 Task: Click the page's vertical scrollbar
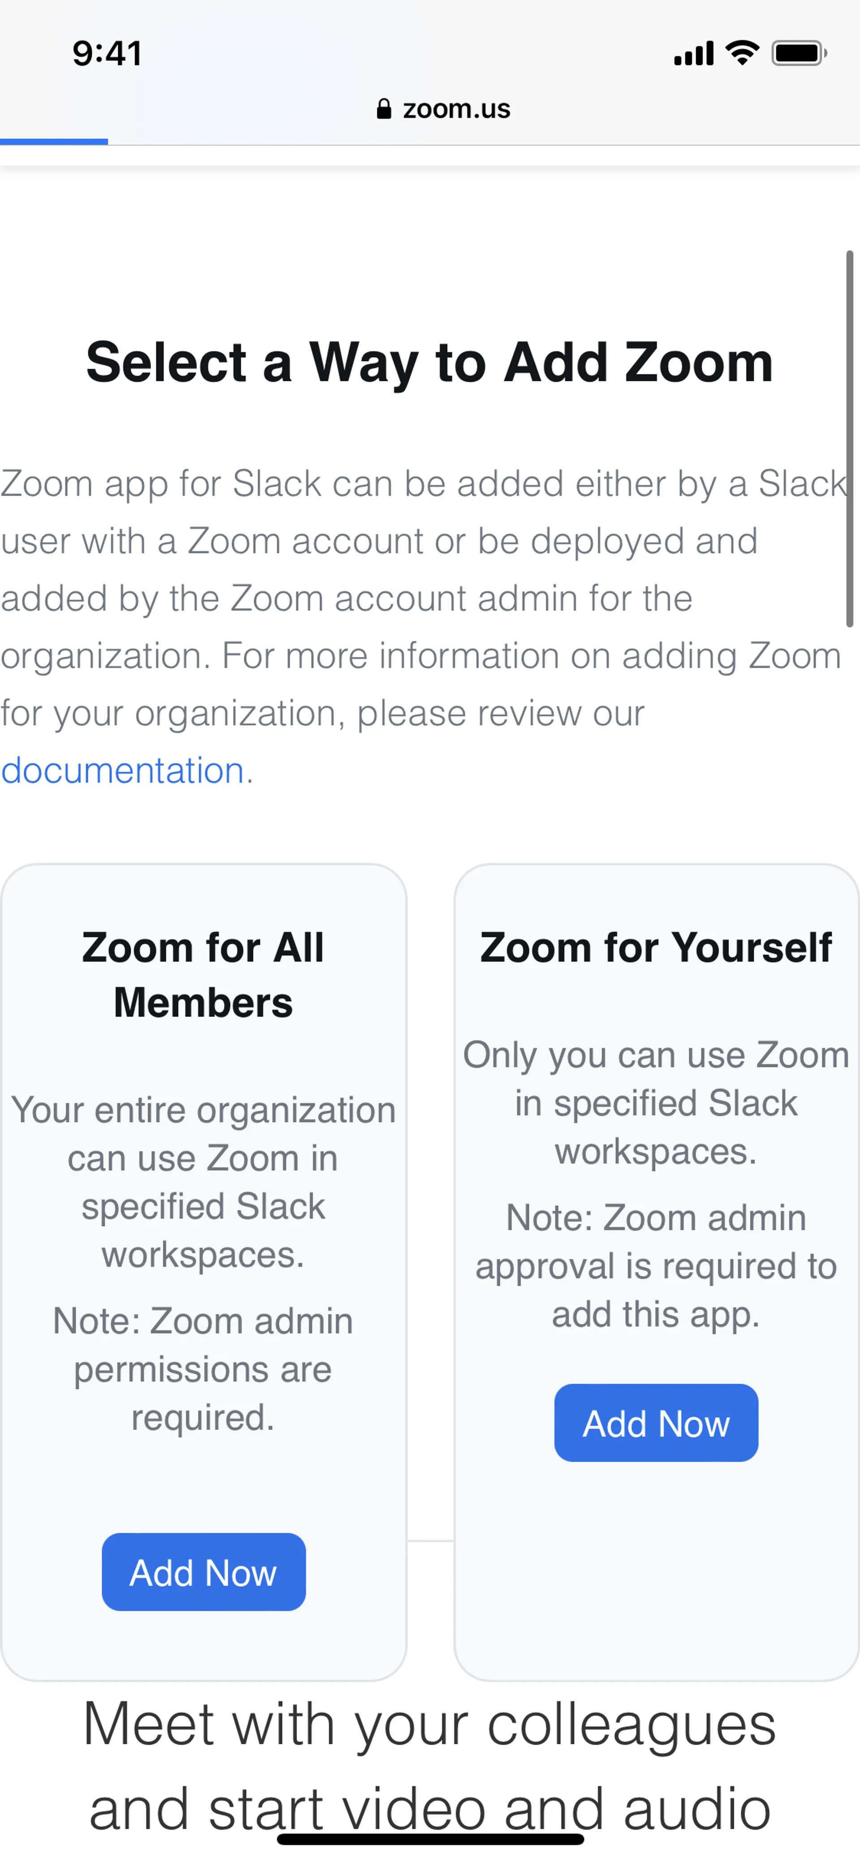[850, 438]
